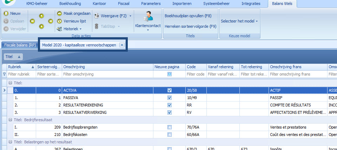Open the Selecteer het model dropdown
This screenshot has height=150, width=337.
[x=239, y=21]
